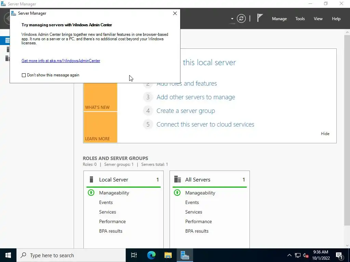Open the Windows Start menu

point(8,255)
